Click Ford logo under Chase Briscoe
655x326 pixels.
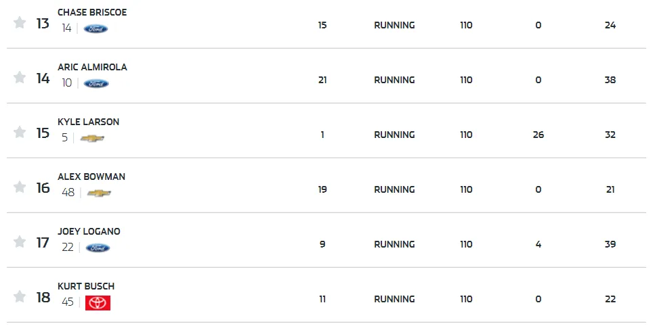click(x=96, y=29)
